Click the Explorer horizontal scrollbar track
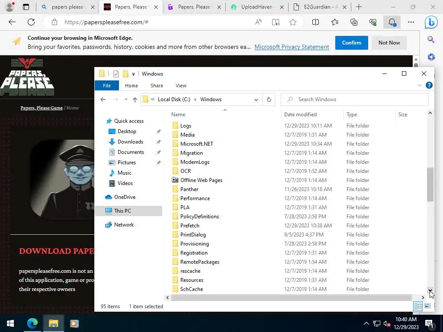The height and width of the screenshot is (332, 443). [291, 297]
